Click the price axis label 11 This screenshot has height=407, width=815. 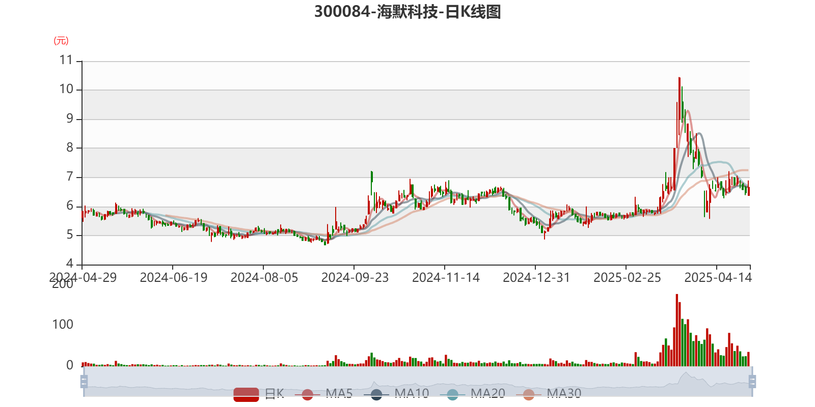point(66,60)
